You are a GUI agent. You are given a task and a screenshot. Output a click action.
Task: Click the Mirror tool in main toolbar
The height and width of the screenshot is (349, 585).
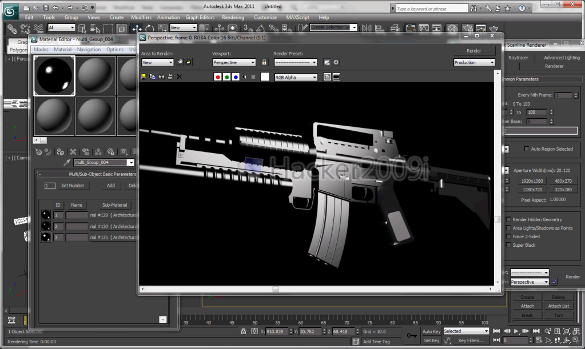367,29
